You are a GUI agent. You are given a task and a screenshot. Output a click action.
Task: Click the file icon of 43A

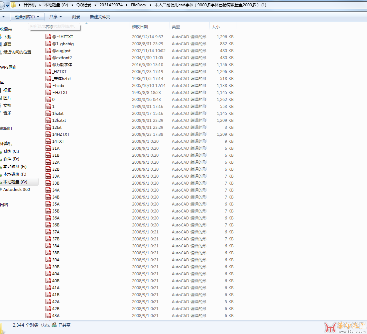tap(48, 316)
